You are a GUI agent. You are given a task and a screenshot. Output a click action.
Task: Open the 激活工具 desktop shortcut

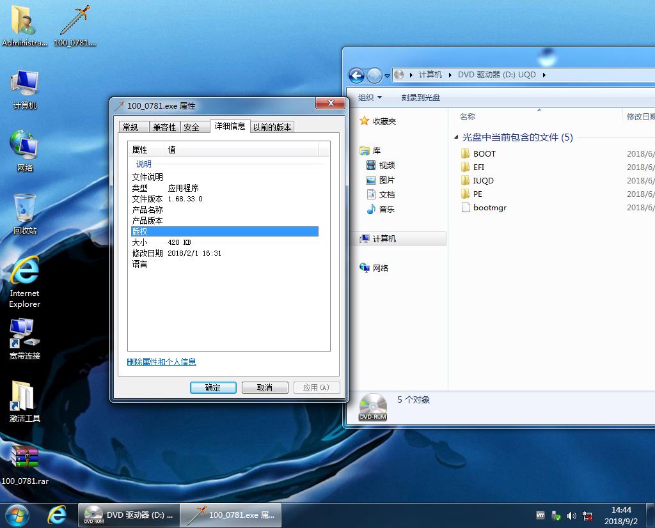(x=25, y=401)
